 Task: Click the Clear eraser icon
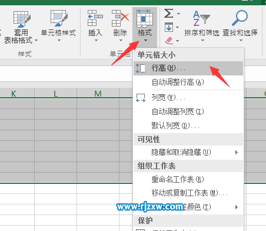[x=169, y=40]
